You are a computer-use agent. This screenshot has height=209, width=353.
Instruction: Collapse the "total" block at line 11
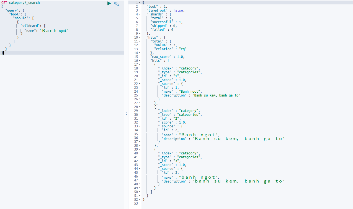tap(140, 41)
